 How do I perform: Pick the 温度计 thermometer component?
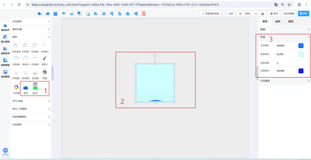44,59
